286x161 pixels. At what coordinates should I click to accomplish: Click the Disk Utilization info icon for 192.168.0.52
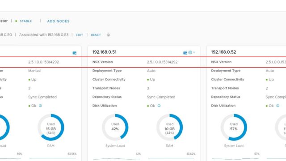pos(278,106)
